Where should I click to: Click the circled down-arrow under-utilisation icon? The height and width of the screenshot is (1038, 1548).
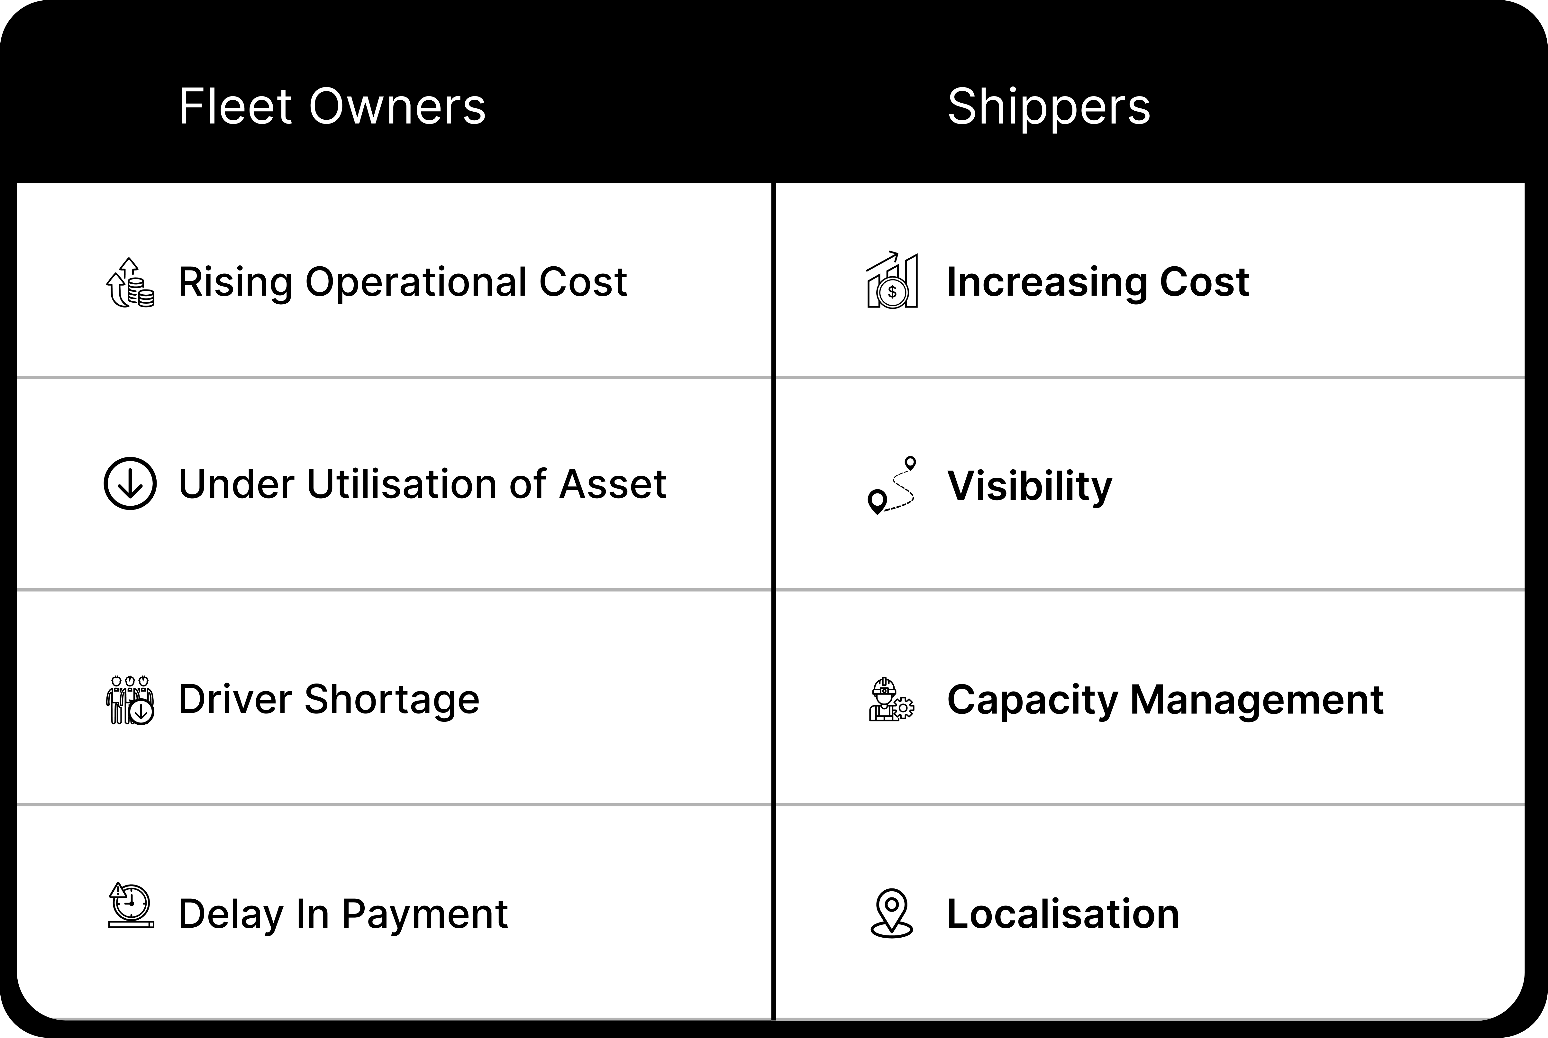coord(130,483)
